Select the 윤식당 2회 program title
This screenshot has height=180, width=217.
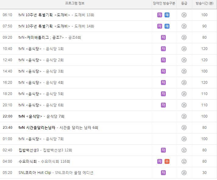pos(41,60)
